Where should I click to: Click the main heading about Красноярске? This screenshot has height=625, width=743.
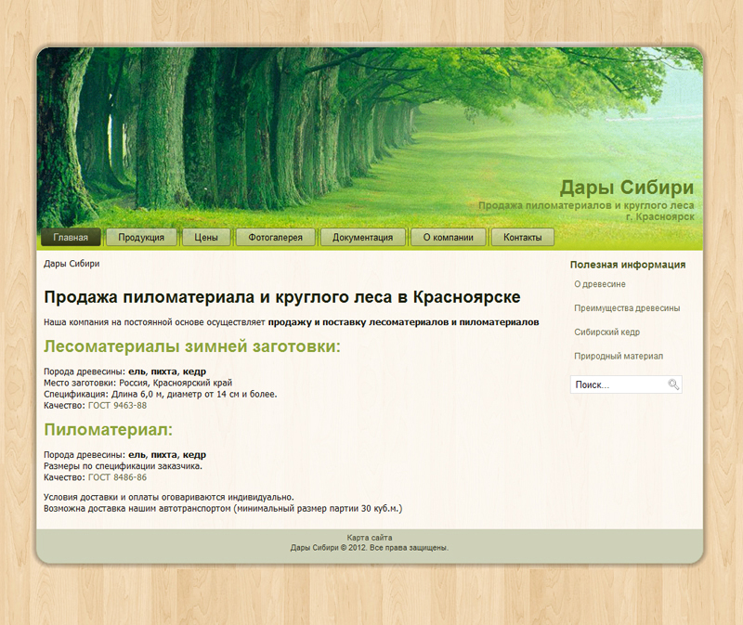(282, 297)
